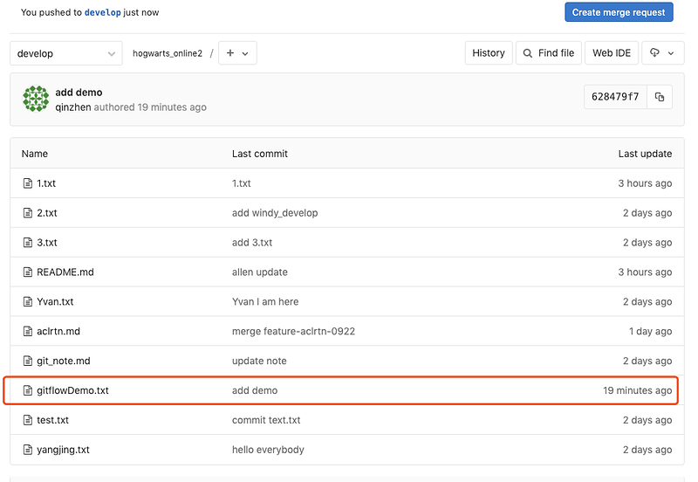Click the magnifier icon in Find file
The height and width of the screenshot is (482, 698).
pos(528,53)
